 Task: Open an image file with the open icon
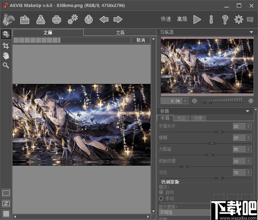[x=25, y=19]
